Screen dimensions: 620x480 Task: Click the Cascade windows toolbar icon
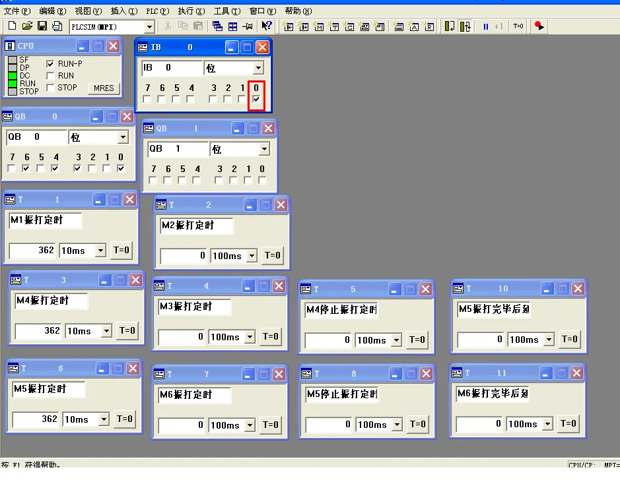217,26
